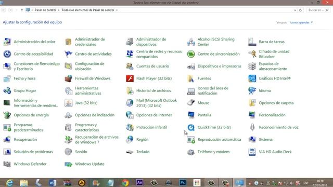Open the Grupo Hogar link
The width and height of the screenshot is (333, 187).
[25, 90]
